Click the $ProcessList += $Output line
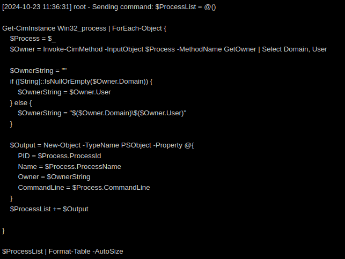Screen dimensions: 345x259 point(49,209)
